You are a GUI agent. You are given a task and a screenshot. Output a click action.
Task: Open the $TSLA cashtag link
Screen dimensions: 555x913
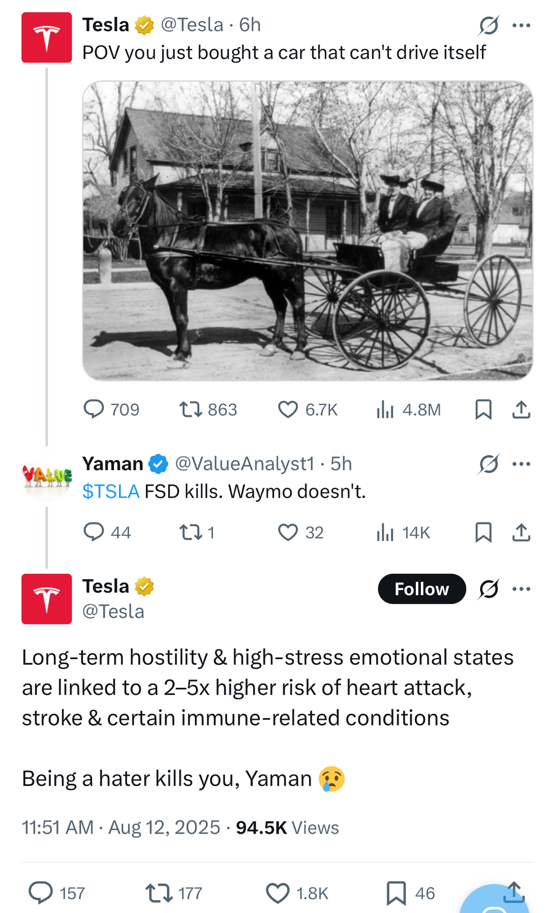coord(111,492)
